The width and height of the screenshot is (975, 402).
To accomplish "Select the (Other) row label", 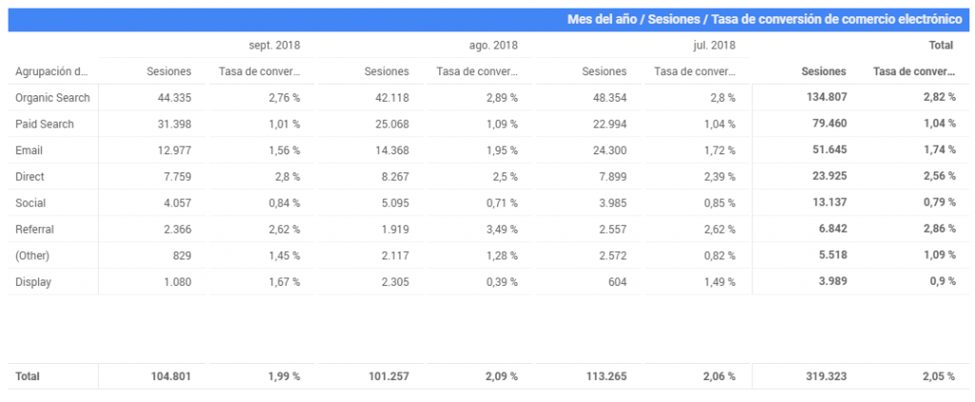I will (31, 255).
